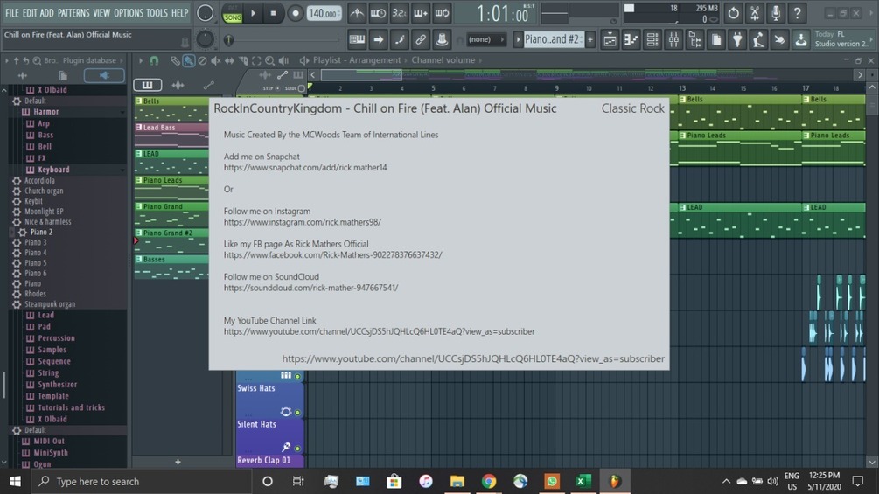Toggle the playlist snap magnet icon

tap(154, 60)
